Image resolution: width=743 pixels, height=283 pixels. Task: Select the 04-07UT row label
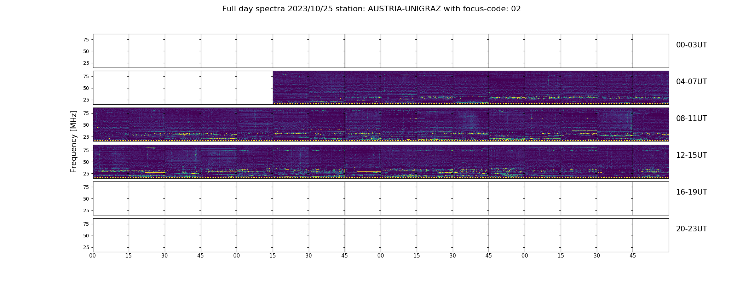[x=691, y=82]
